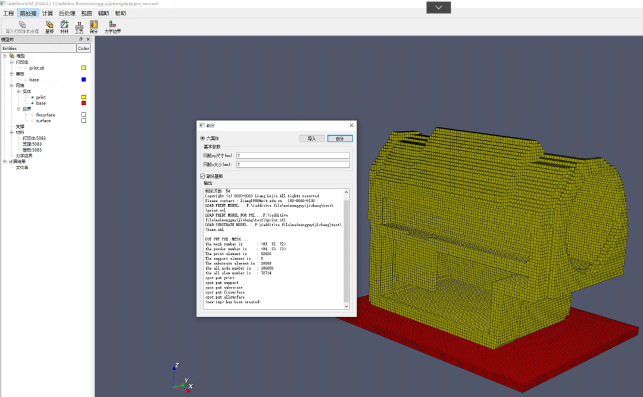Click the Color column header

[x=84, y=48]
